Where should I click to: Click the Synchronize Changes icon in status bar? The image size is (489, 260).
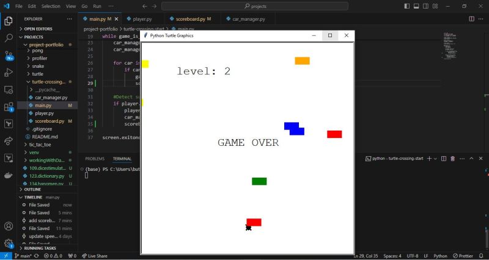pyautogui.click(x=37, y=256)
